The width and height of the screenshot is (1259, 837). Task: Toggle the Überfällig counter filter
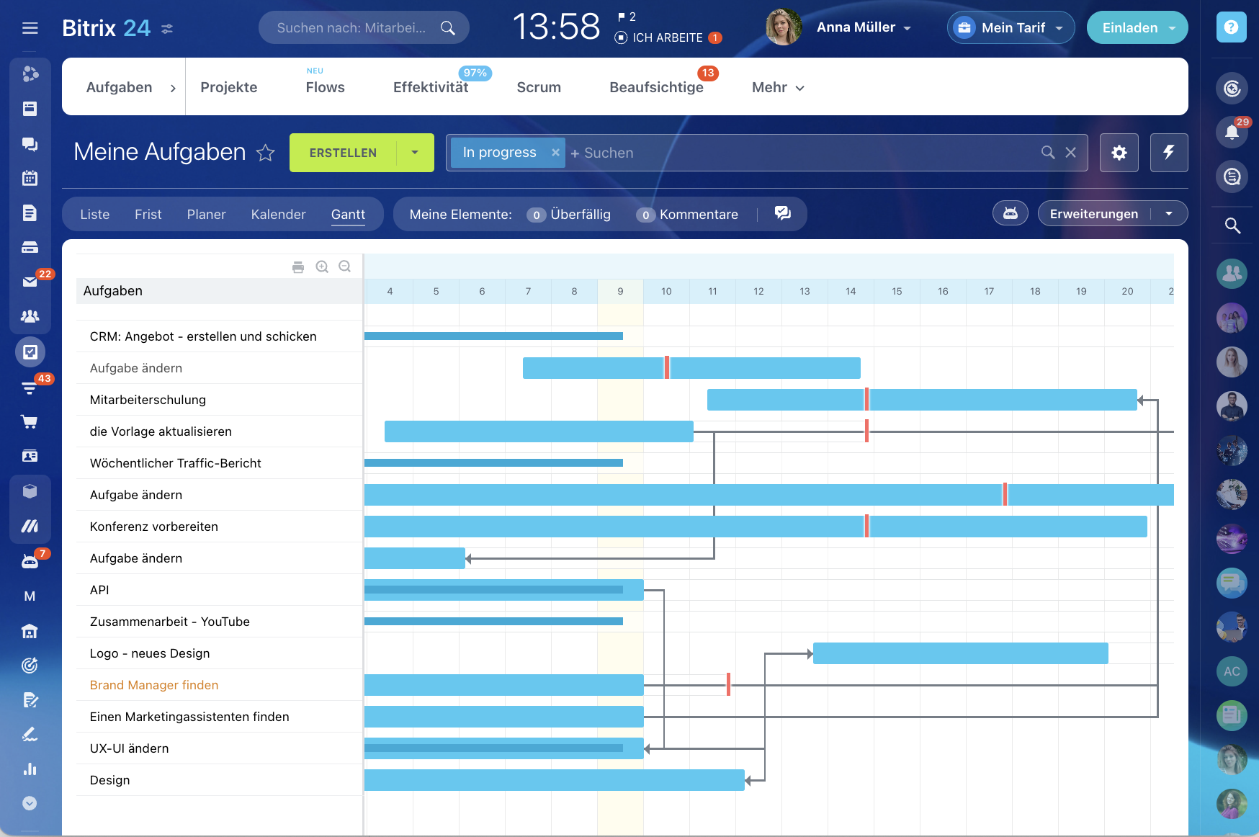569,215
